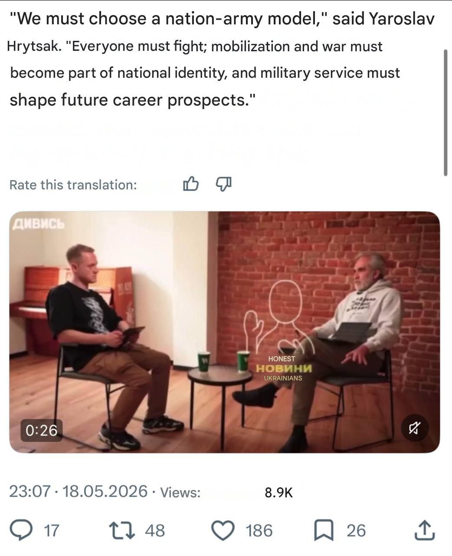Like the post with the heart icon
Viewport: 452px width, 556px height.
(223, 530)
